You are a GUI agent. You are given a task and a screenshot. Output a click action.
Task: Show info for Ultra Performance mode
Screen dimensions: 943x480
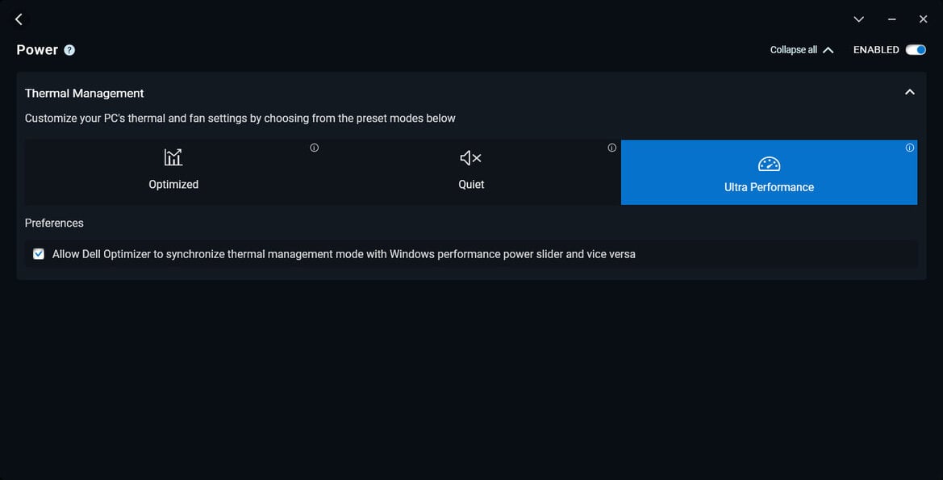909,148
